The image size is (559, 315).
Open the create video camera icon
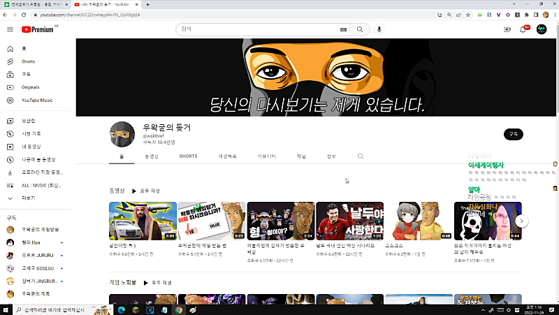point(507,29)
